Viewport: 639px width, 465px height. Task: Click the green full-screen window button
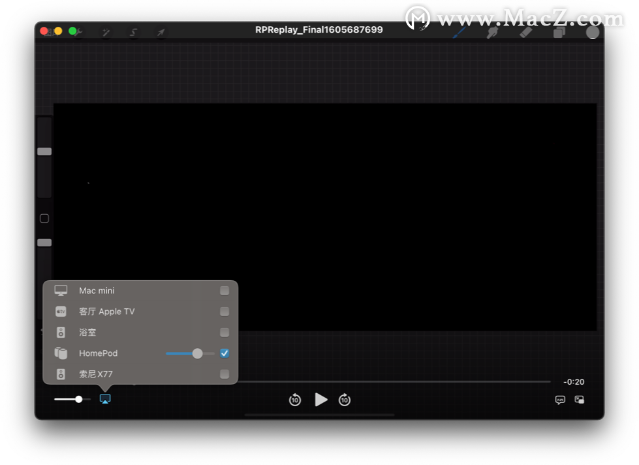pyautogui.click(x=72, y=31)
